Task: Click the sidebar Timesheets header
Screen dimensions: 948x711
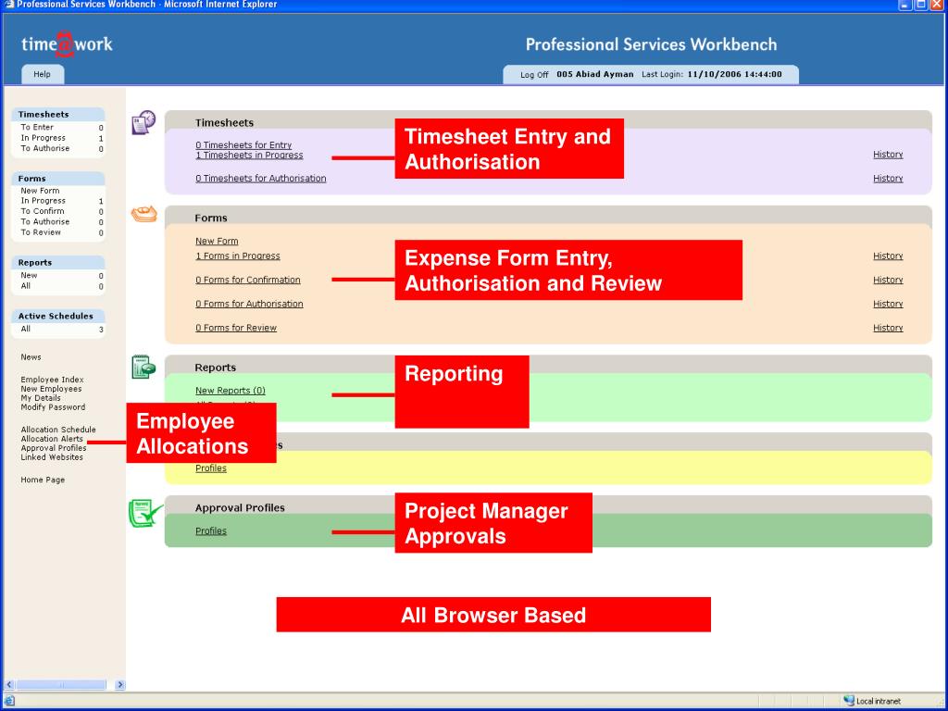Action: (x=58, y=114)
